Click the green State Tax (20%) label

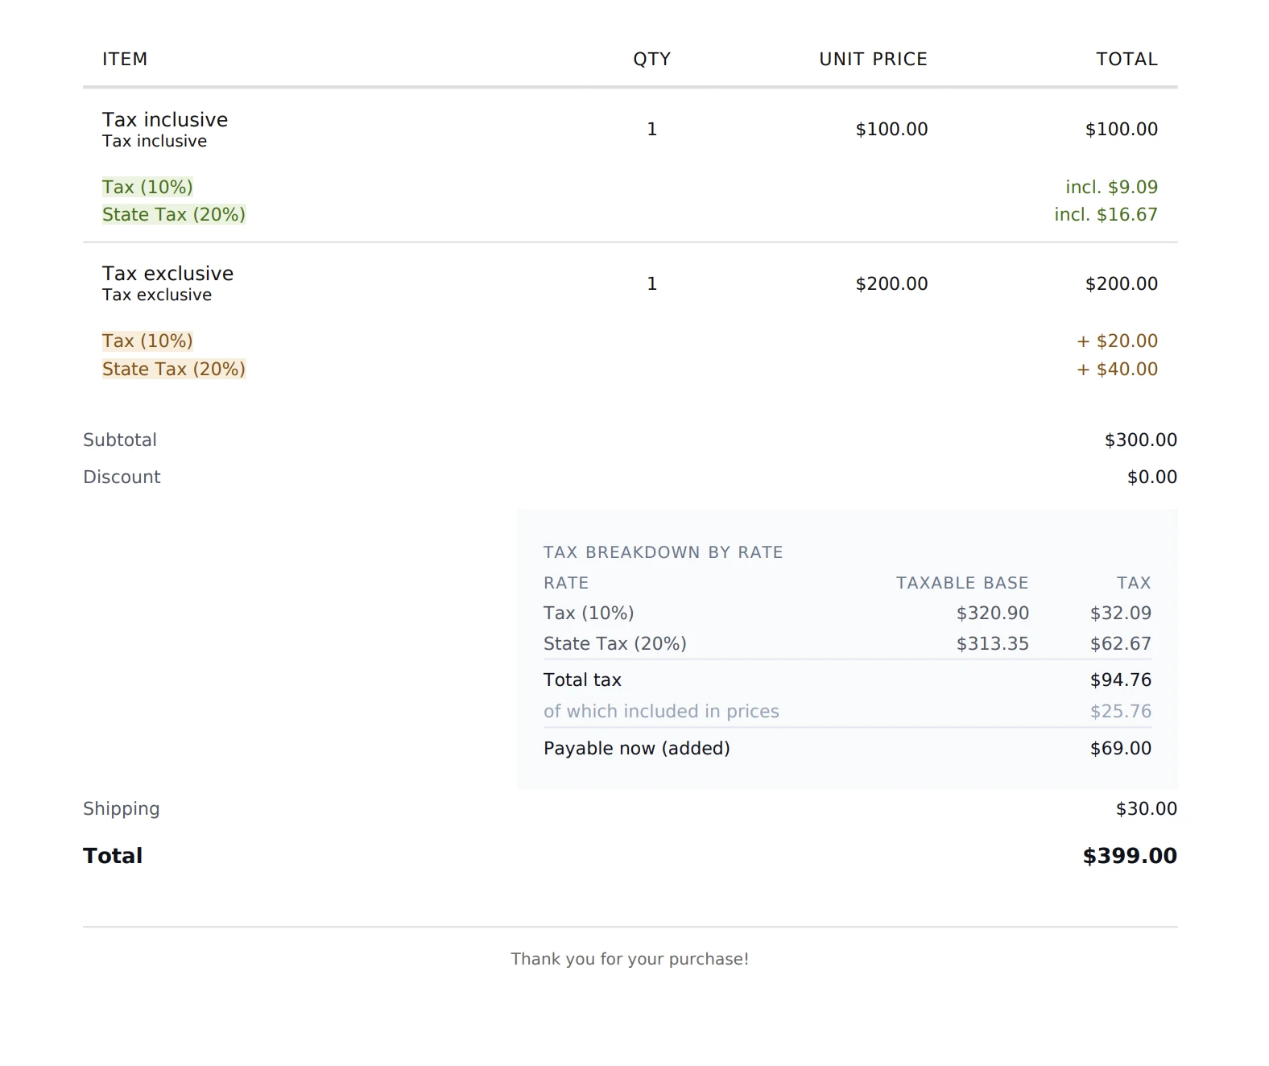click(174, 214)
